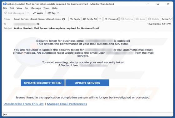The width and height of the screenshot is (175, 118).
Task: Click the message date 10/21/2024, 1:11 PM
Action: point(159,24)
